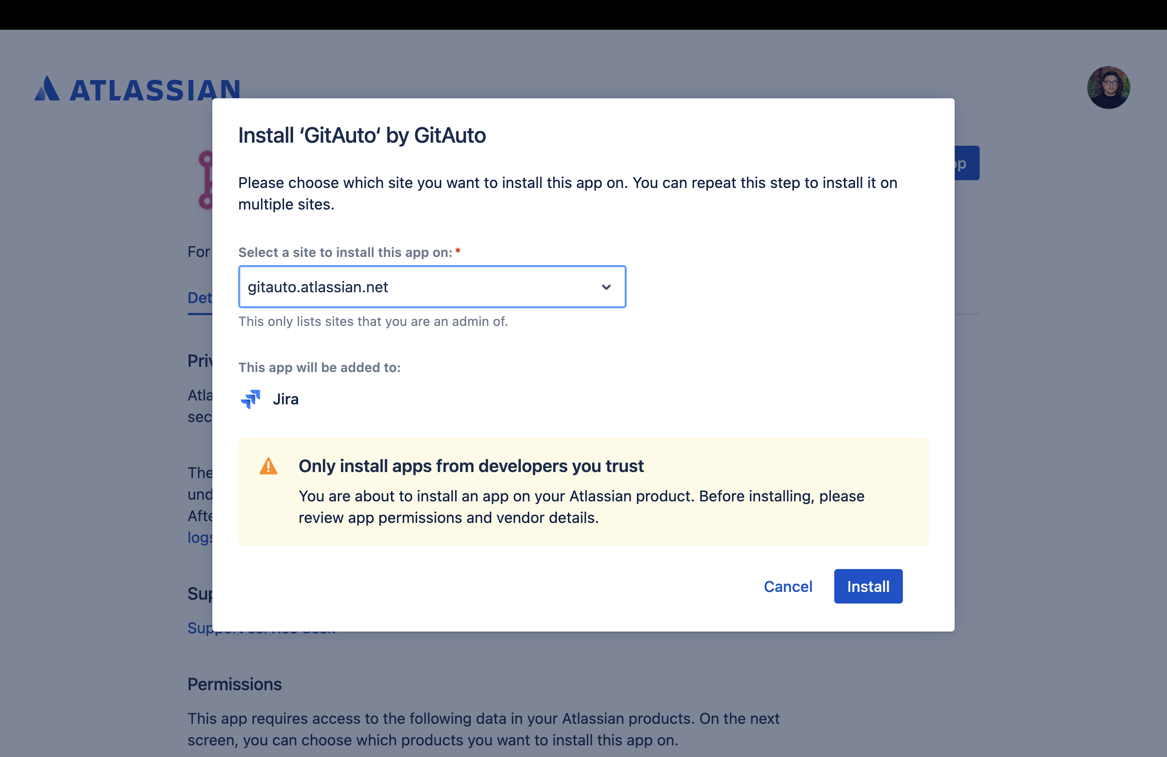Click the Atlassian logo in header
This screenshot has height=757, width=1167.
pos(137,89)
